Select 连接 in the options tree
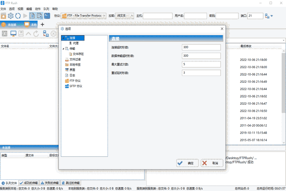 pyautogui.click(x=73, y=38)
